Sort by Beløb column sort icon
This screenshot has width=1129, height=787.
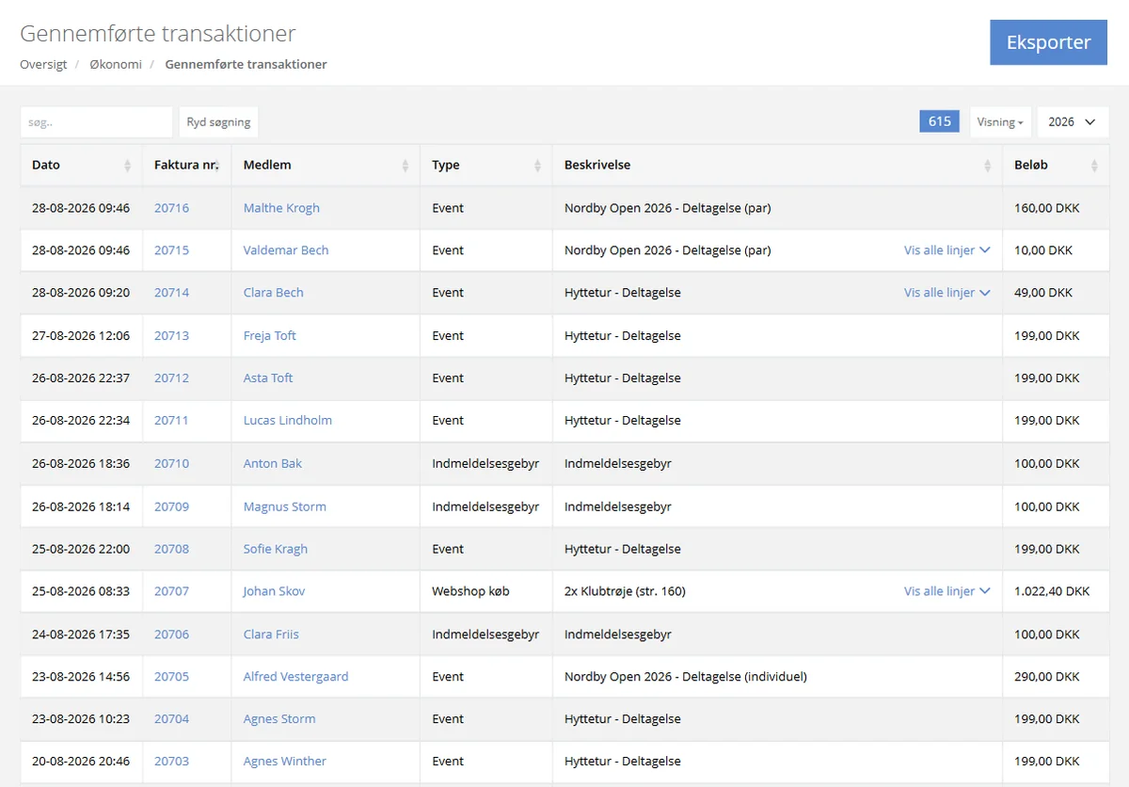(1094, 166)
